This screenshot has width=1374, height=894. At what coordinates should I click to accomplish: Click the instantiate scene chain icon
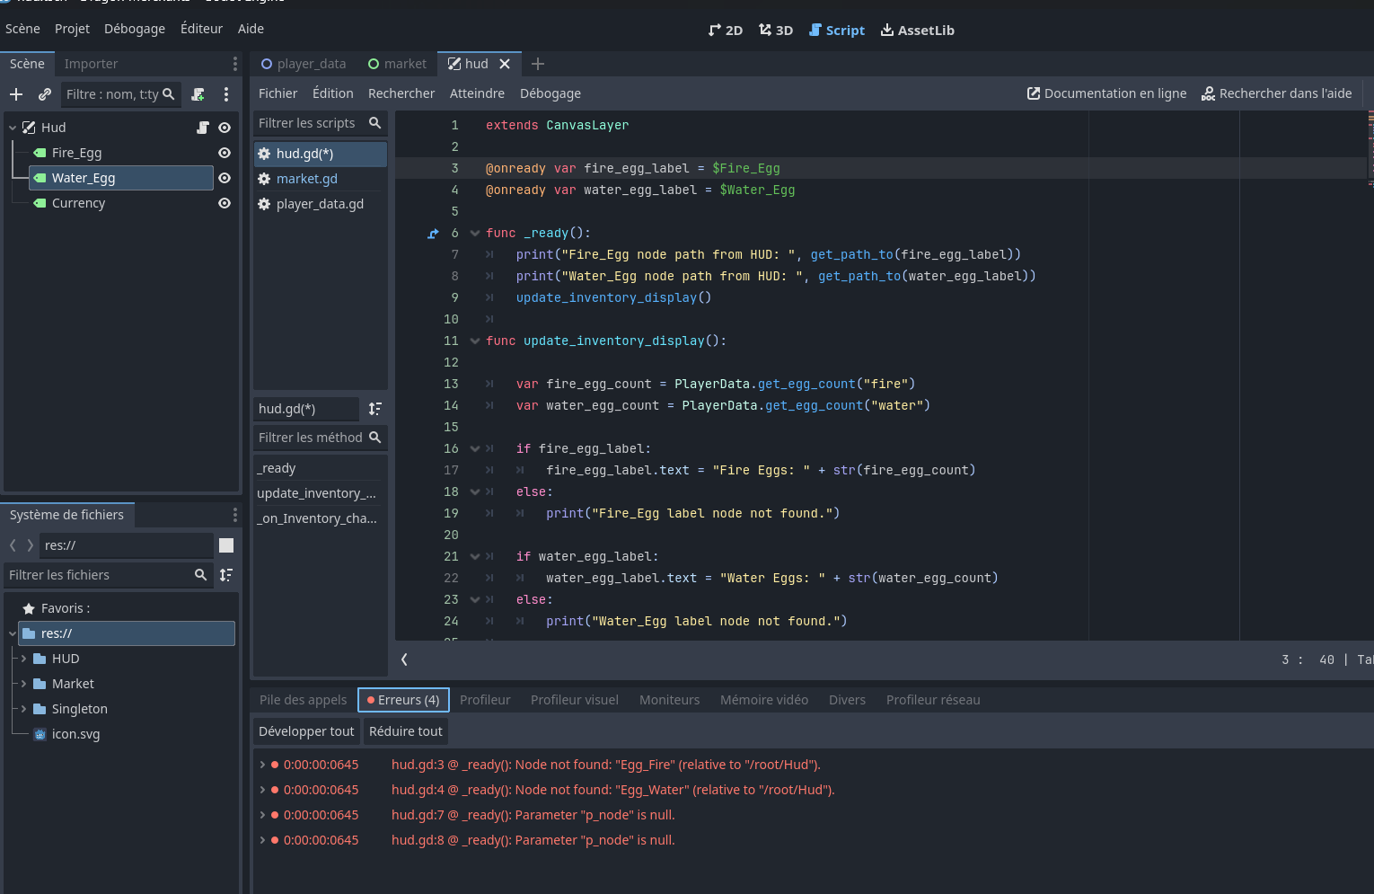click(x=44, y=93)
